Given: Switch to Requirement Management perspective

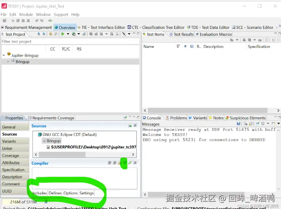Looking at the screenshot, I should [x=27, y=27].
